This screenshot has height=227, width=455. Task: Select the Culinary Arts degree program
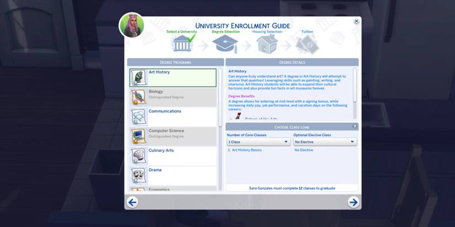[x=173, y=156]
